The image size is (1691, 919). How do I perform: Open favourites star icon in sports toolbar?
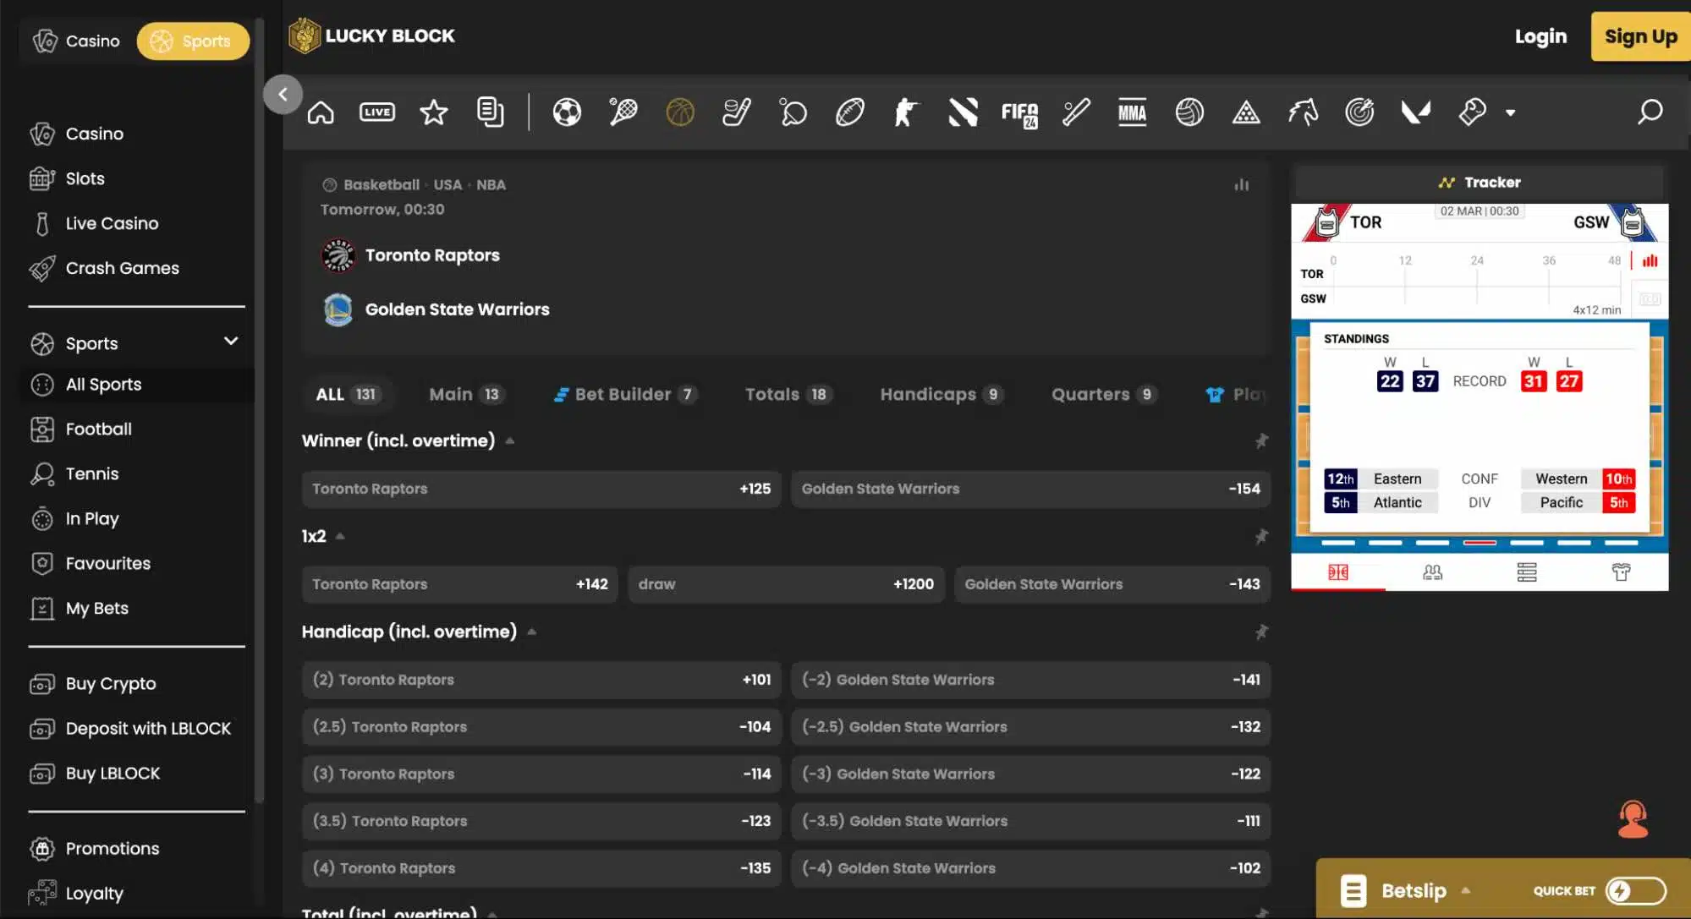[434, 112]
